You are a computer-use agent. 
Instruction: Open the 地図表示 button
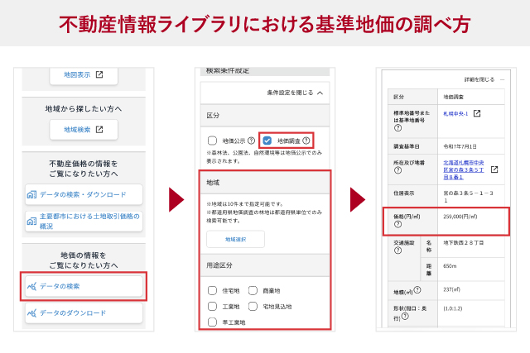84,75
